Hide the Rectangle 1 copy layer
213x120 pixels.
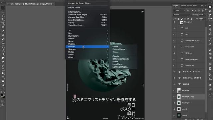pyautogui.click(x=174, y=97)
